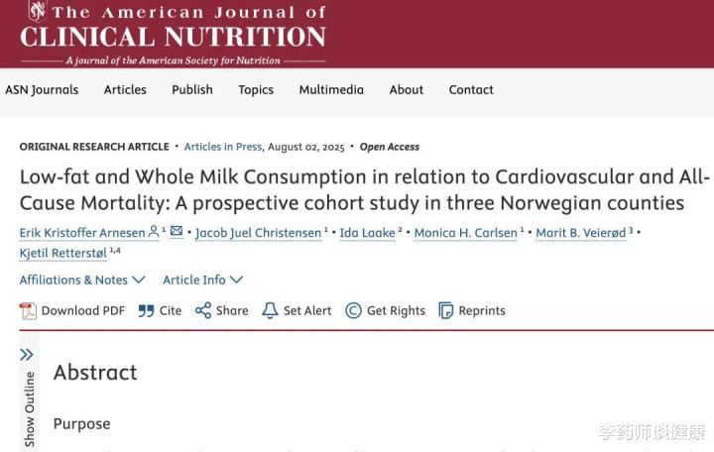Click the Set Alert bell icon
Image resolution: width=714 pixels, height=452 pixels.
tap(270, 310)
